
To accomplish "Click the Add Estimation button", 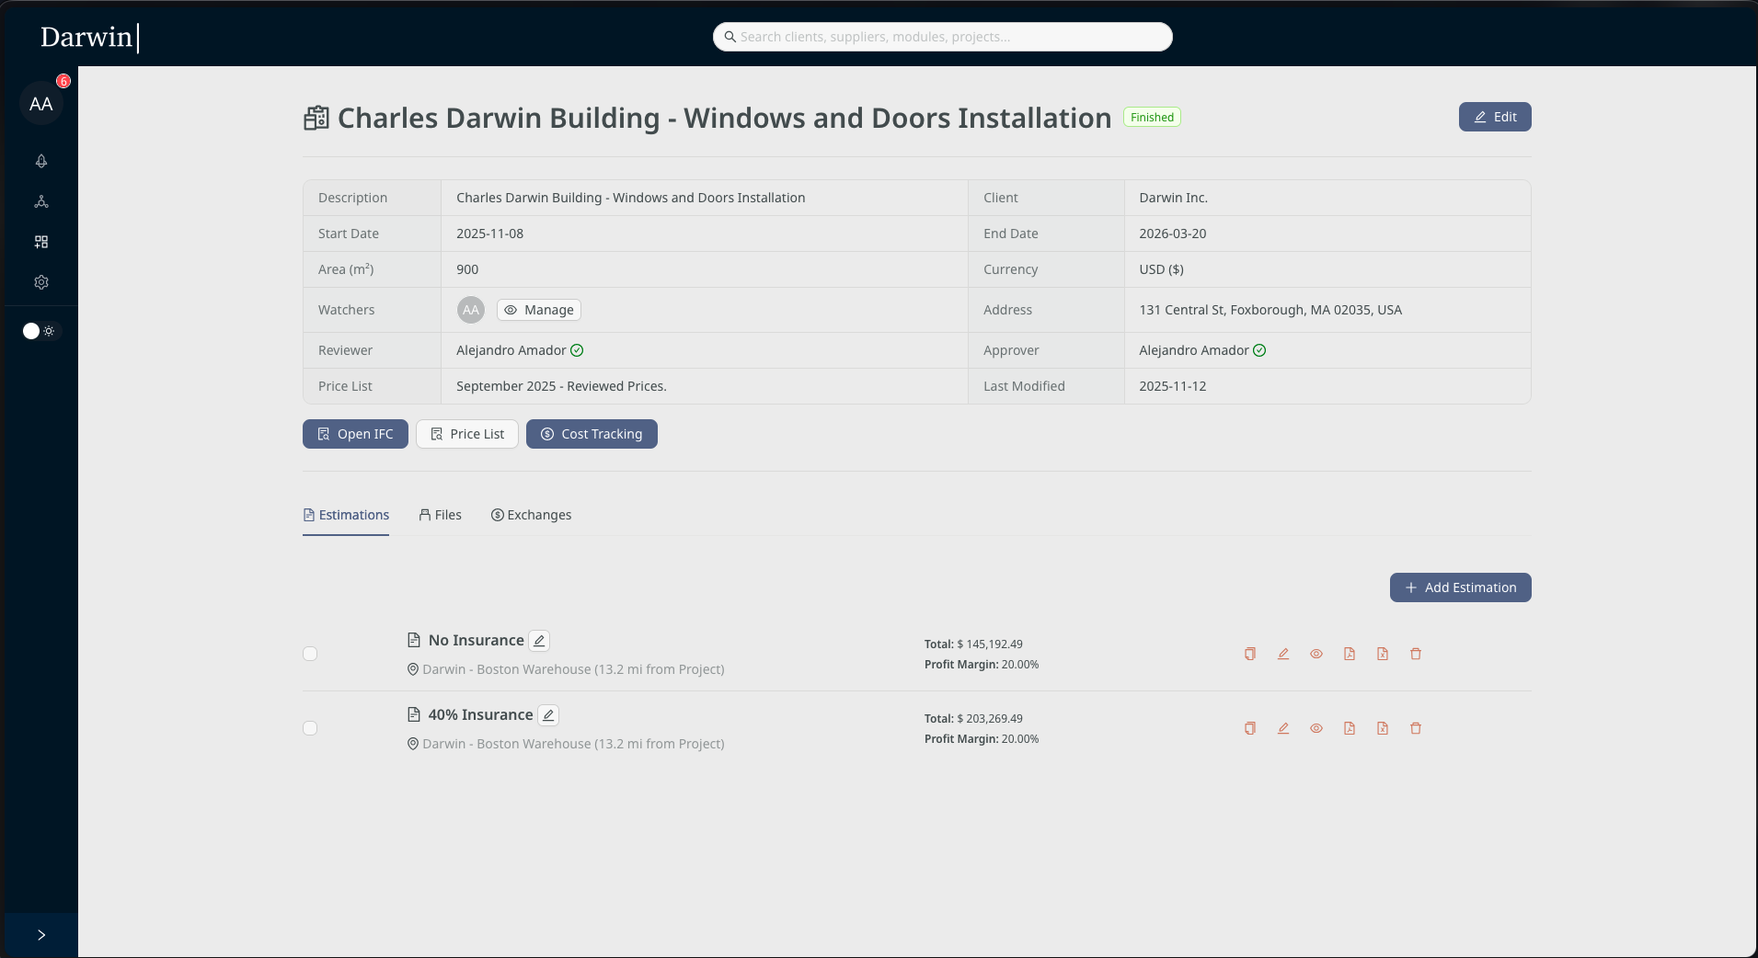I will (x=1460, y=587).
